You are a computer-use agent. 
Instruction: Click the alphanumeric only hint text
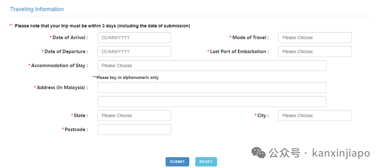point(126,78)
